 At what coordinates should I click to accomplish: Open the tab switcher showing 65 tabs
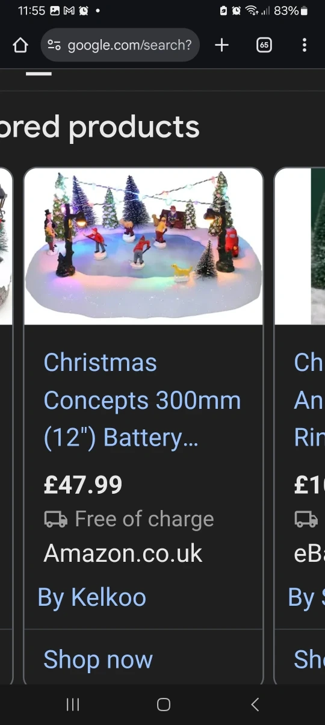(x=264, y=45)
